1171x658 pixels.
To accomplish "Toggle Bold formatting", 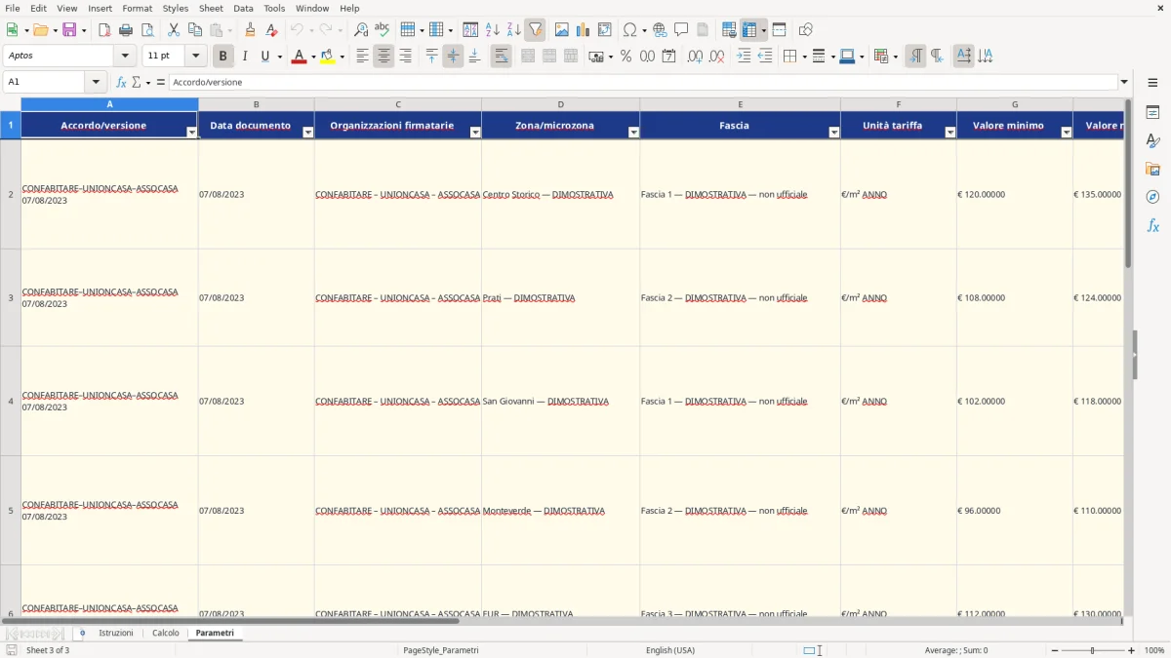I will tap(223, 57).
